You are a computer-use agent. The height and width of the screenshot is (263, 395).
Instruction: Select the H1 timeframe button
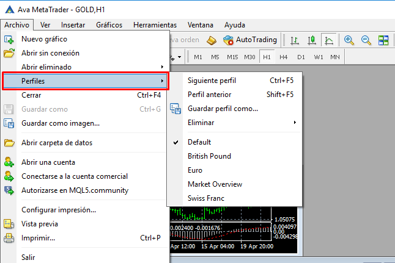coord(267,57)
